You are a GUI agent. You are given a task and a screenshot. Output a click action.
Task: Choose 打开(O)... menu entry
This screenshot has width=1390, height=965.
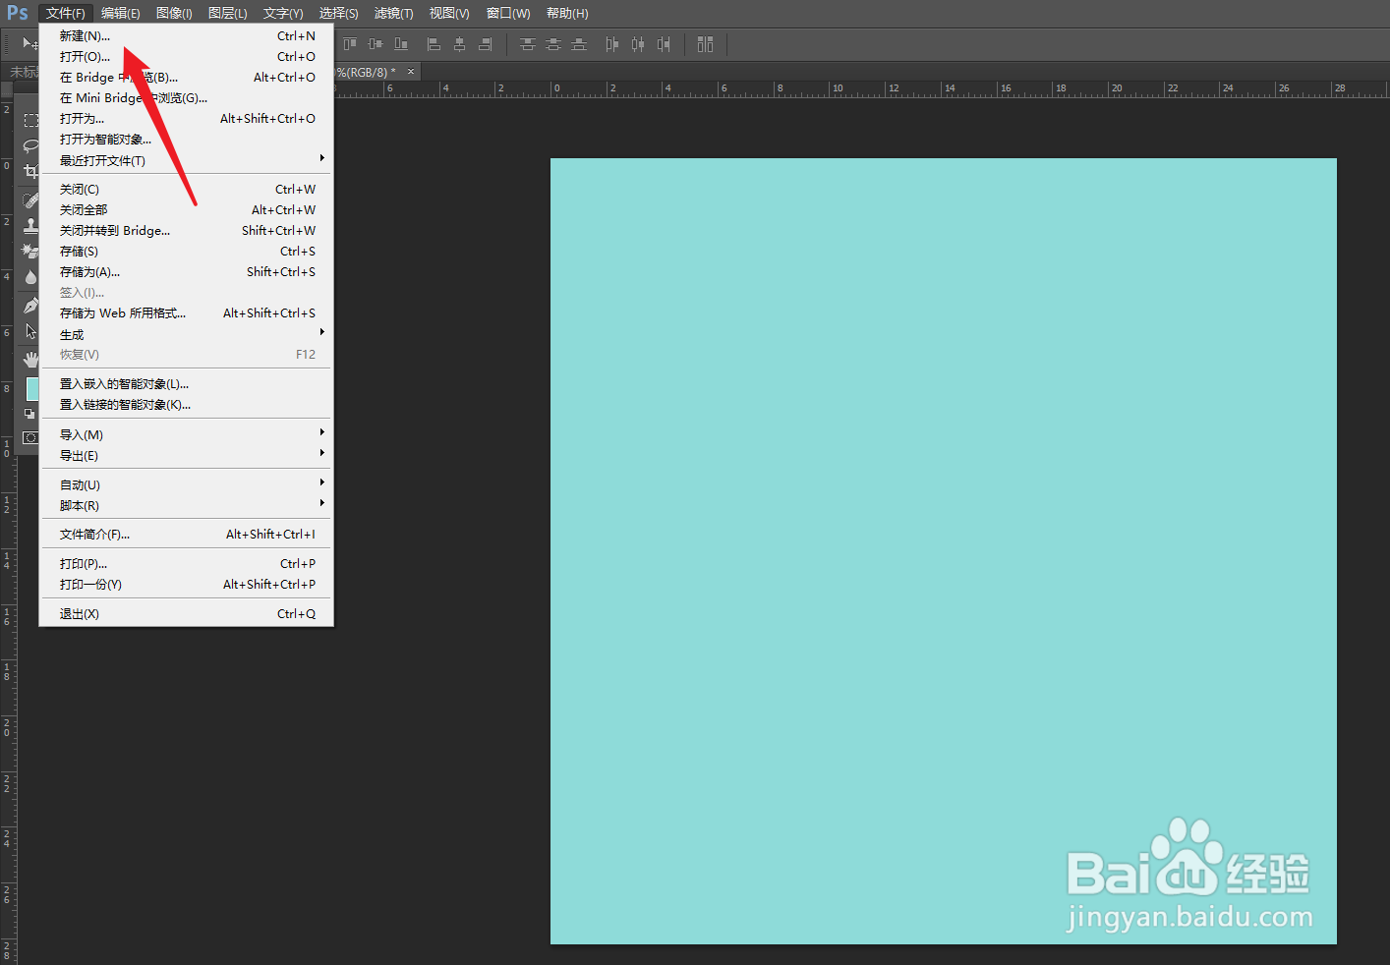187,56
